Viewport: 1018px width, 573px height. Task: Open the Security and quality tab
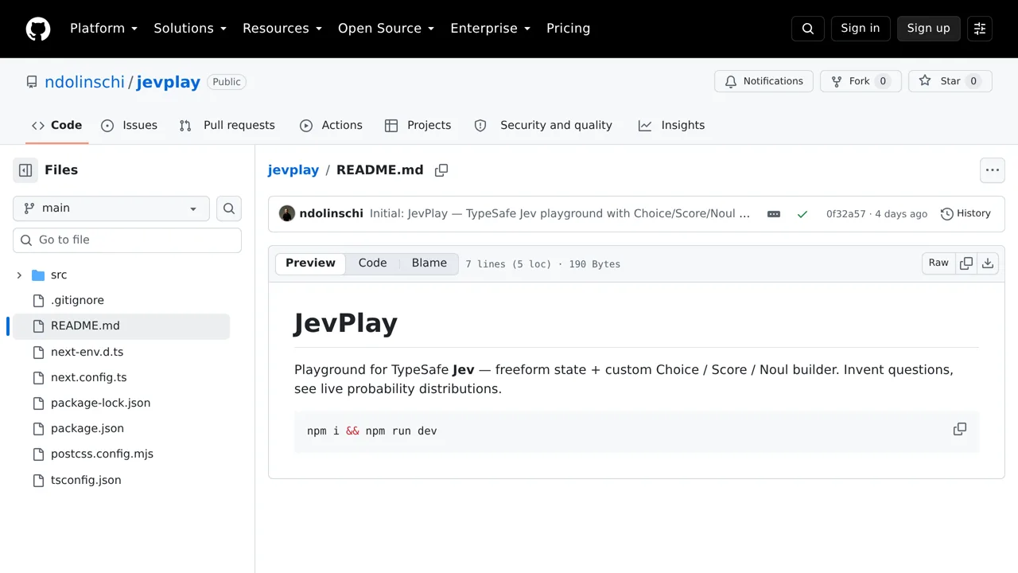(543, 126)
